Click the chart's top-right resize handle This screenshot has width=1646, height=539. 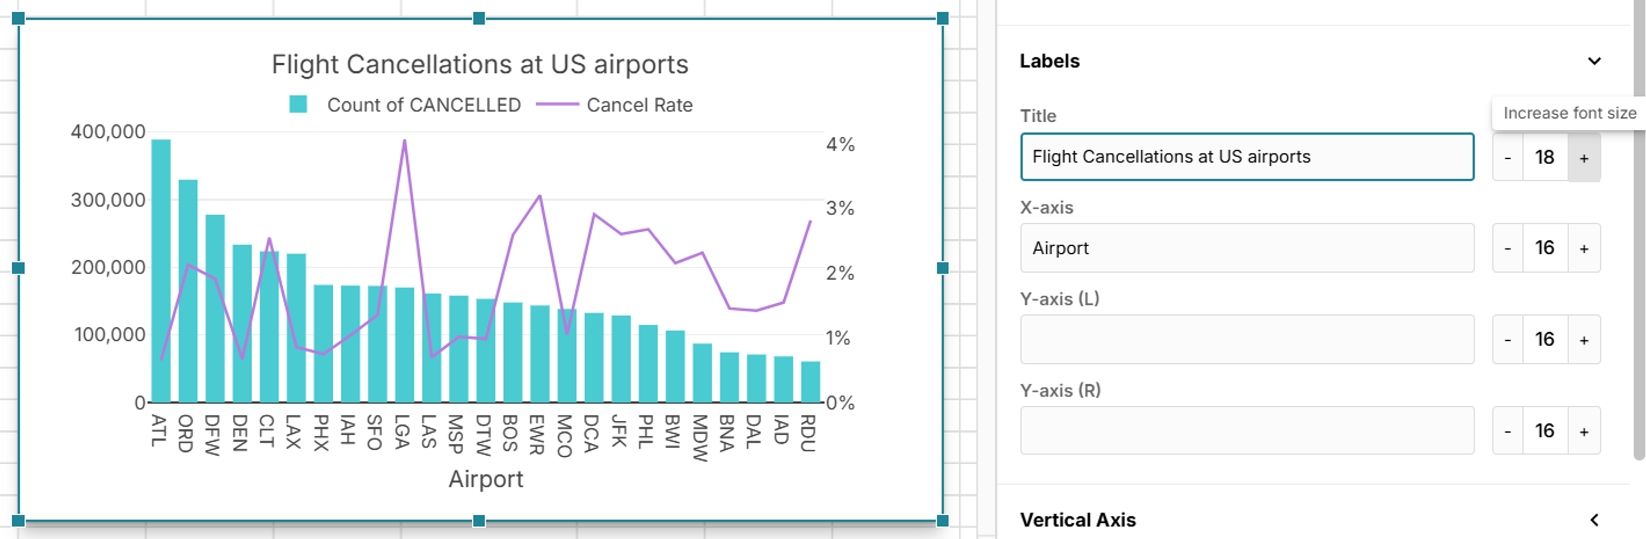[942, 19]
